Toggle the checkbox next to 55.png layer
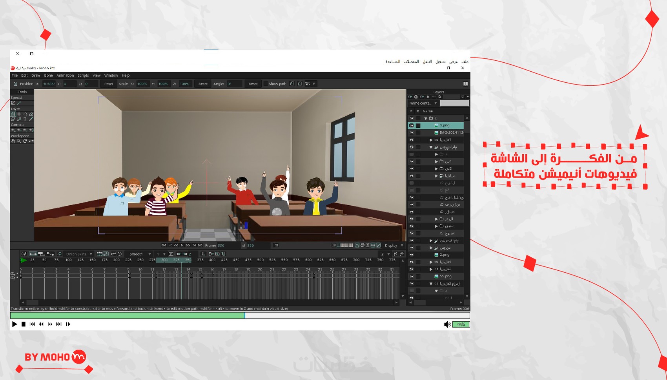Viewport: 667px width, 380px height. click(418, 276)
